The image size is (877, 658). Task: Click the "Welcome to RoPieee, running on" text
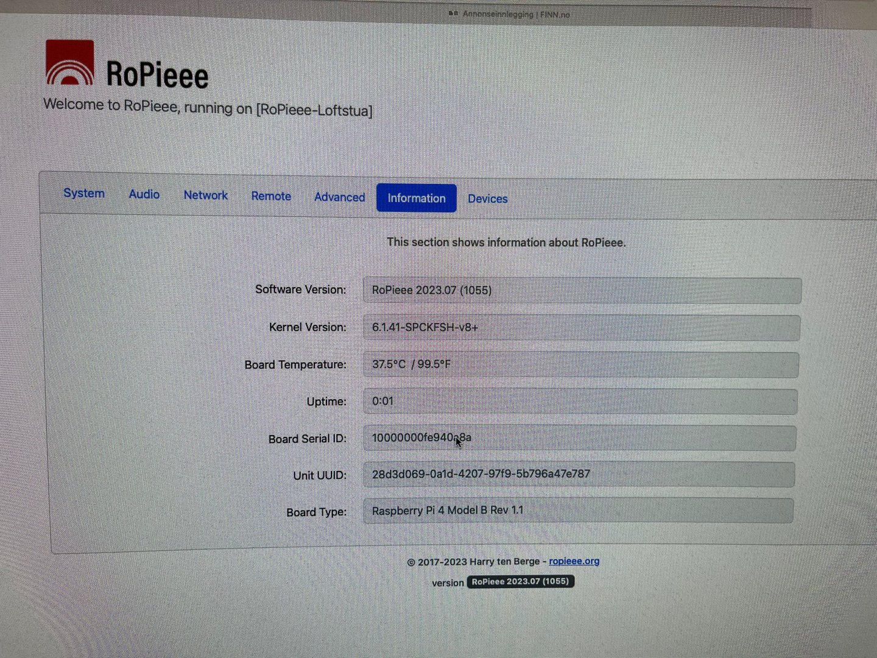click(147, 107)
